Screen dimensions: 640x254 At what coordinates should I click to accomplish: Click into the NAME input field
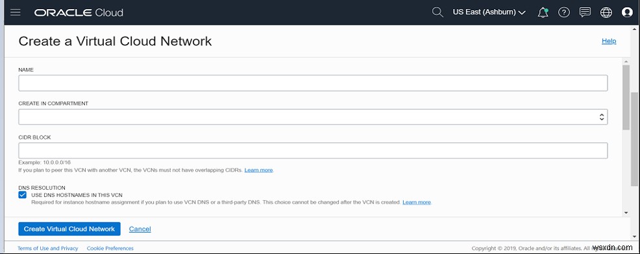pyautogui.click(x=313, y=83)
